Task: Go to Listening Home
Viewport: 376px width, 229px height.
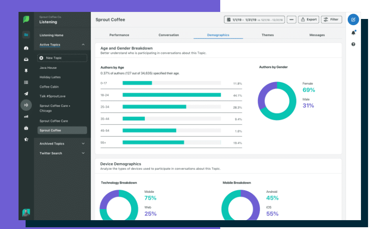Action: [51, 35]
